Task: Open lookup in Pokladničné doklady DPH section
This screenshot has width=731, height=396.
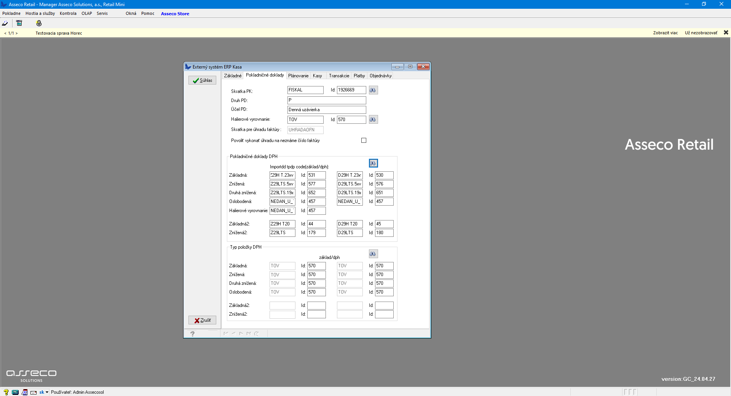Action: pyautogui.click(x=373, y=163)
